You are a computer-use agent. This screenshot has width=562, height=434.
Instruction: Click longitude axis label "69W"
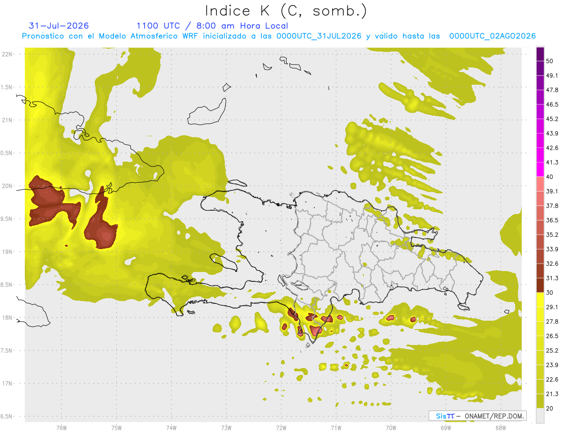click(x=445, y=427)
